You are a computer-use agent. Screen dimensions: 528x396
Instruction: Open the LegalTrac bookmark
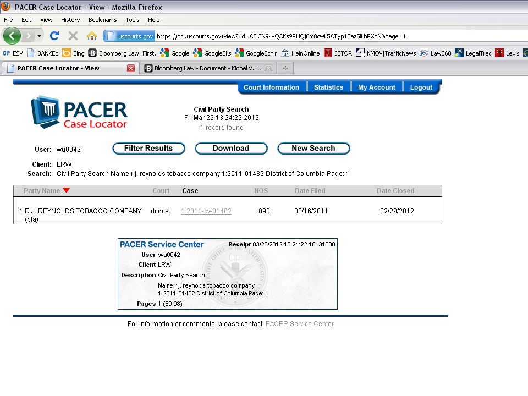point(473,53)
